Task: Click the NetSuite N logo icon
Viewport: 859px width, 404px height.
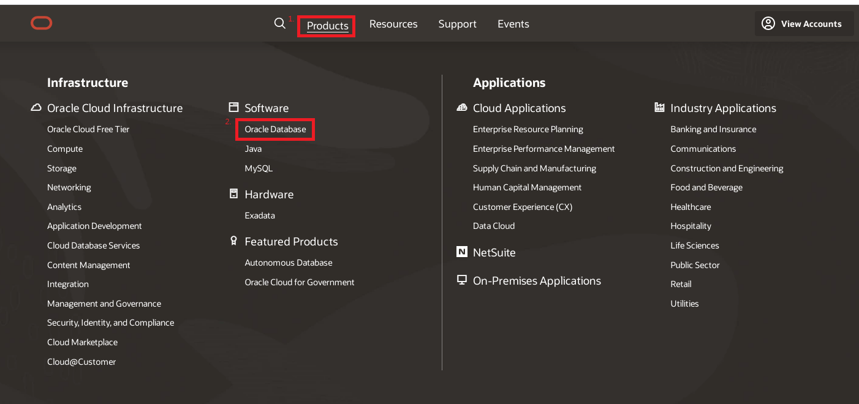Action: click(462, 252)
